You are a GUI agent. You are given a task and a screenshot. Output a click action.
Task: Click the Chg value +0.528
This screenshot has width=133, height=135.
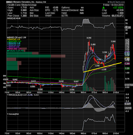[120, 10]
